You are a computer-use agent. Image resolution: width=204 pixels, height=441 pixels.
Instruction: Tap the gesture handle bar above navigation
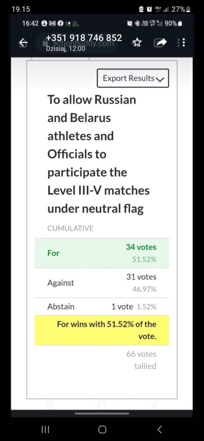102,413
